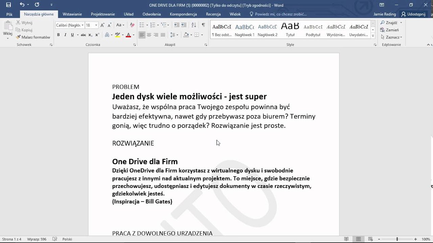Open the Change Case Aa menu
This screenshot has height=243, width=433.
tap(120, 25)
